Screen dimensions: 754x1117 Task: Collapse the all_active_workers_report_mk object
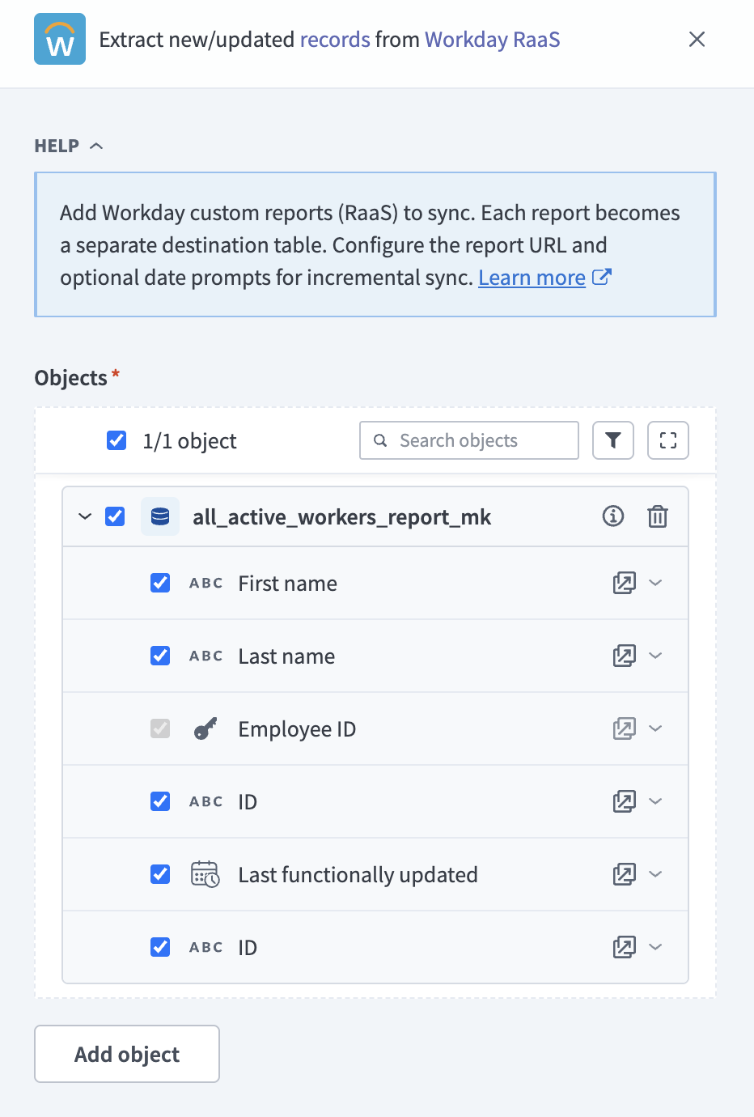click(x=85, y=516)
